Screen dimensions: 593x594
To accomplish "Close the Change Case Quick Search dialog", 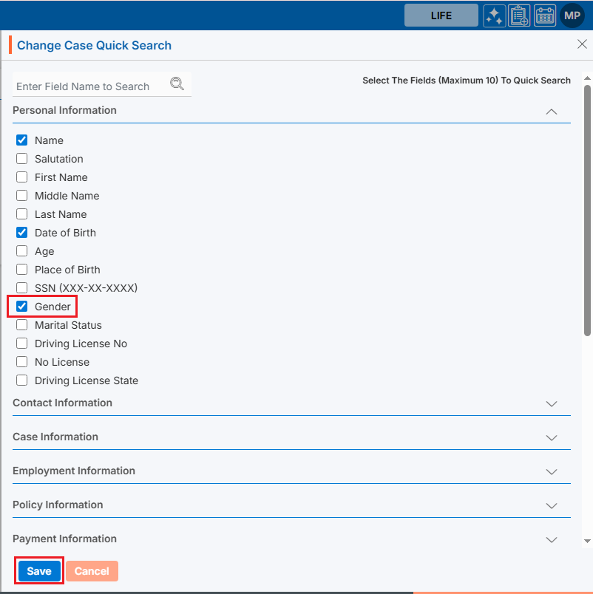I will point(582,44).
